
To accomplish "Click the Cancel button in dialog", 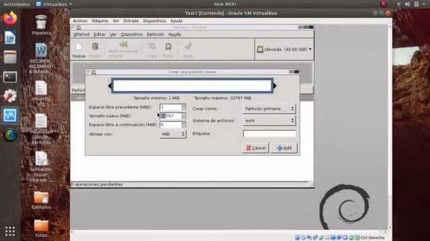I will tap(255, 148).
